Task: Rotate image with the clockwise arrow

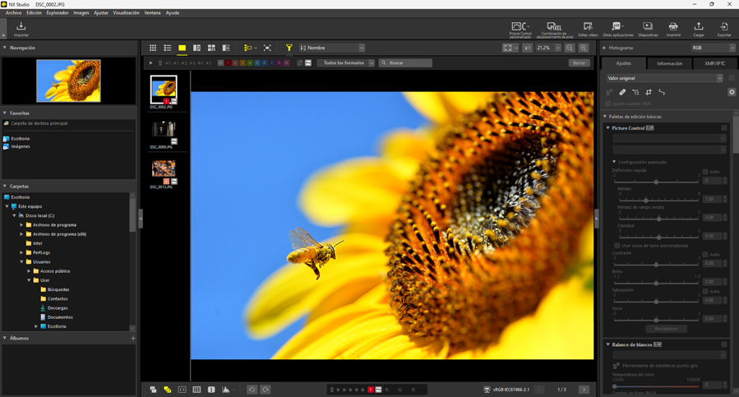Action: (266, 390)
